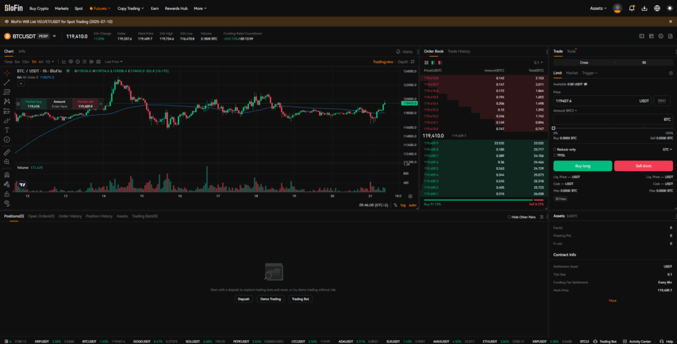Select the ruler measure tool
Image resolution: width=677 pixels, height=344 pixels.
click(7, 152)
